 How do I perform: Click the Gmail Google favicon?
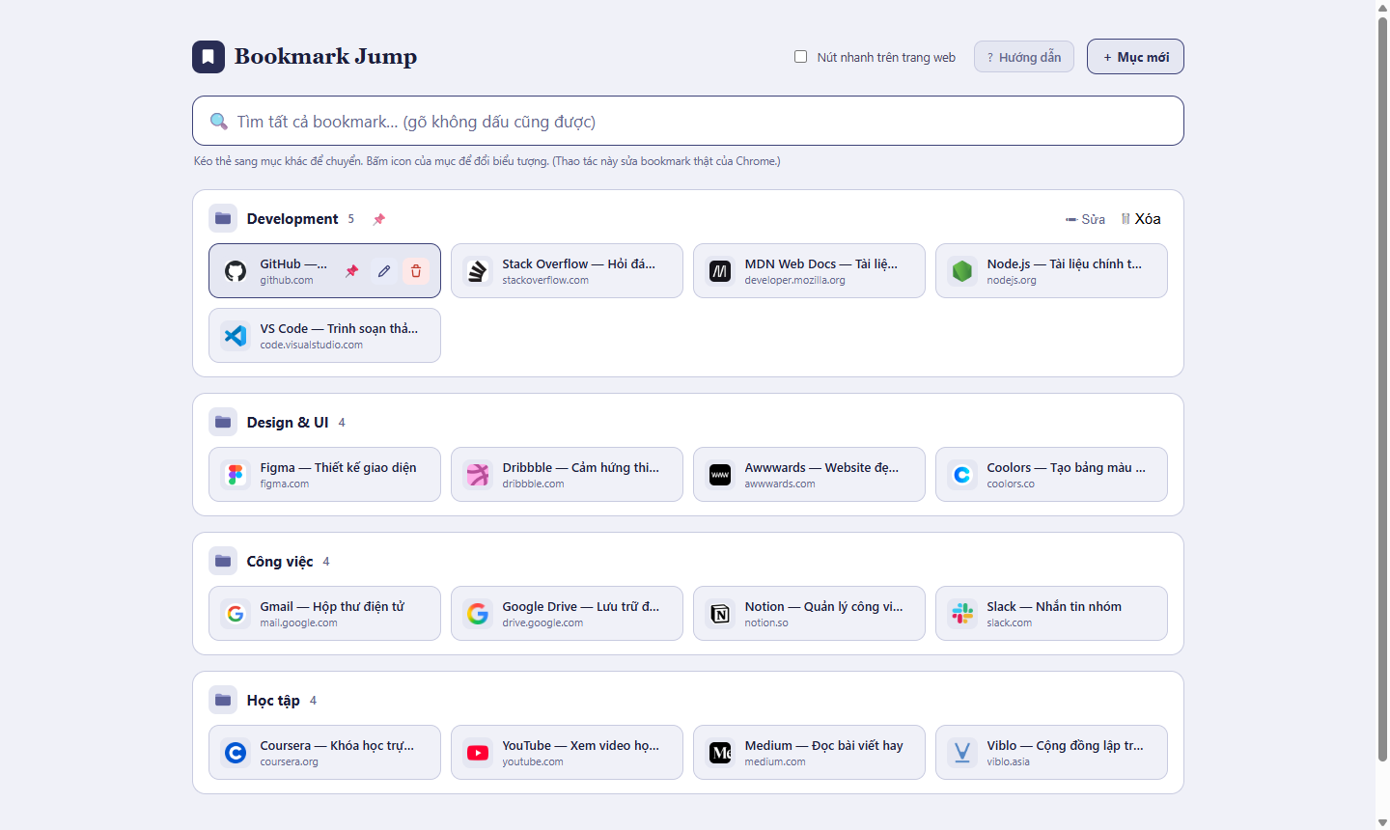(236, 614)
